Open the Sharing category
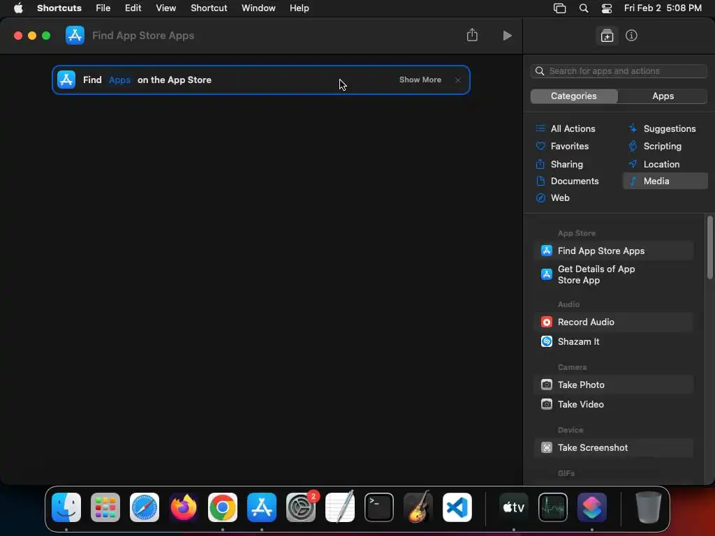This screenshot has height=536, width=715. (559, 164)
